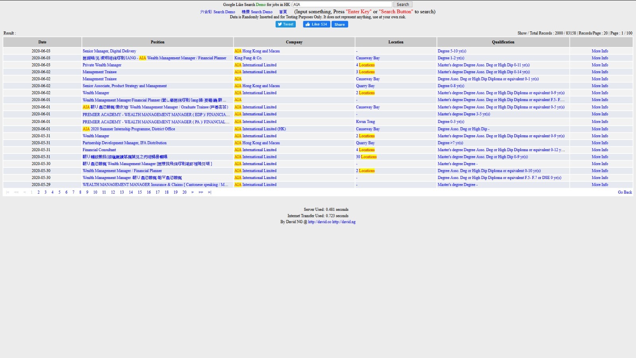Open Financial Consultant position

pyautogui.click(x=99, y=150)
